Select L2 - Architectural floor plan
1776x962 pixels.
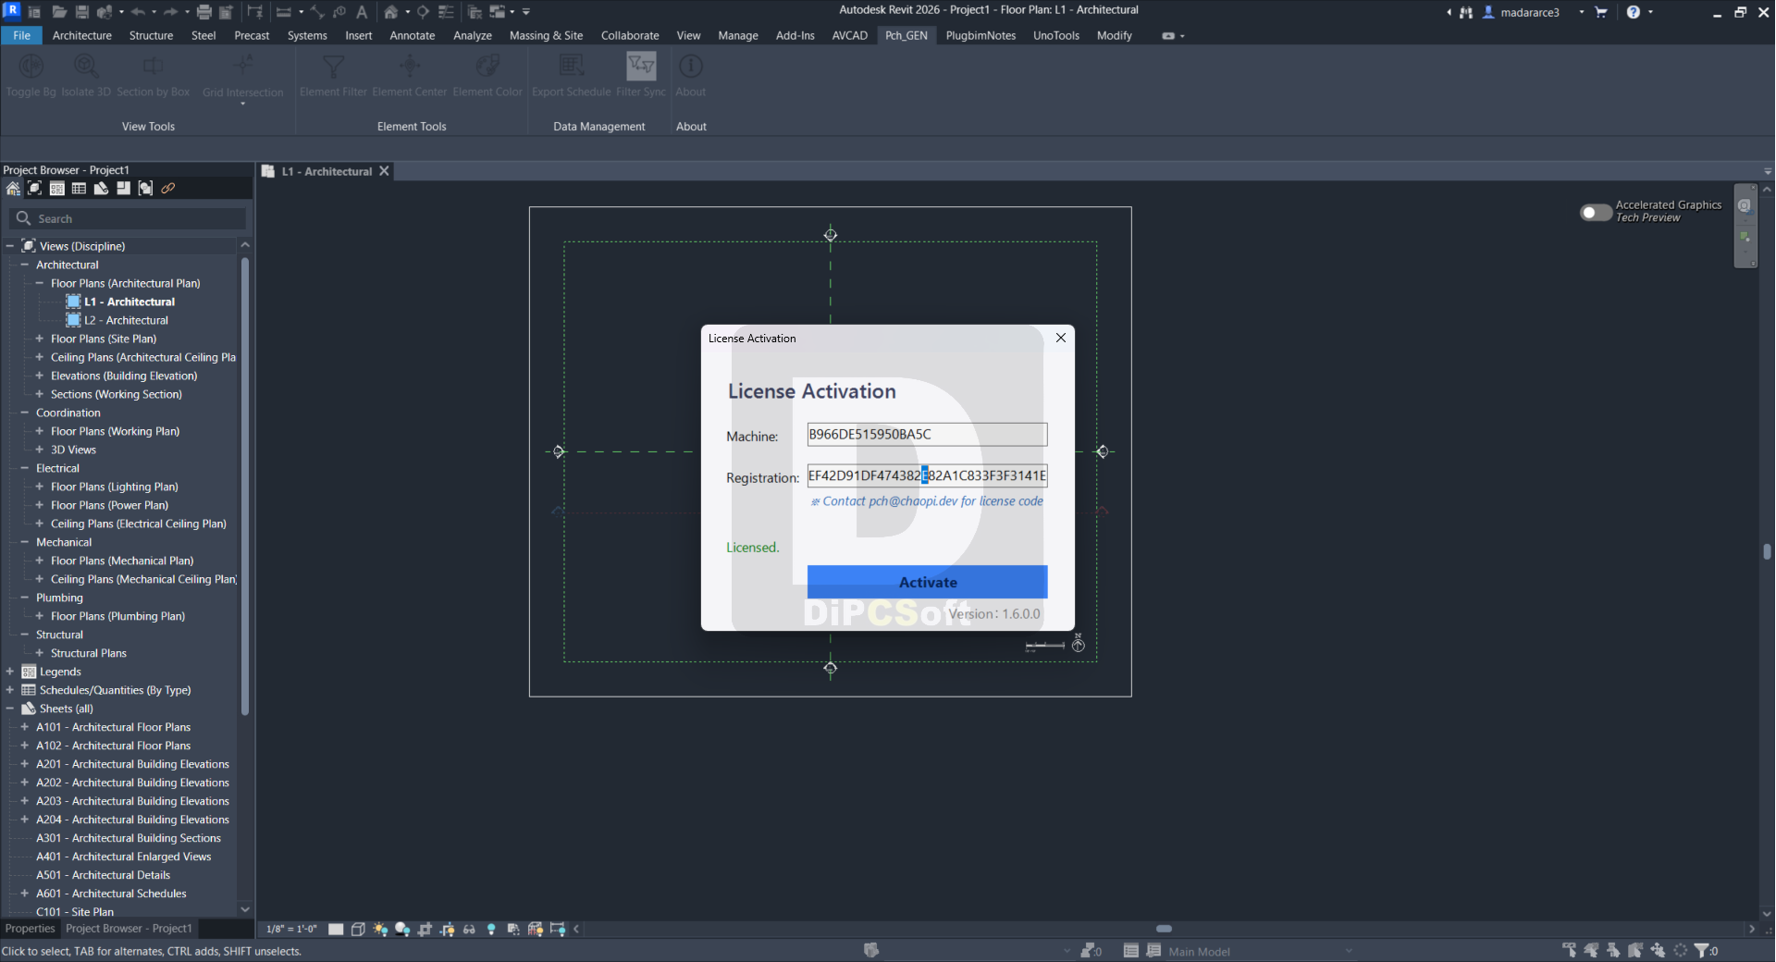click(x=126, y=320)
